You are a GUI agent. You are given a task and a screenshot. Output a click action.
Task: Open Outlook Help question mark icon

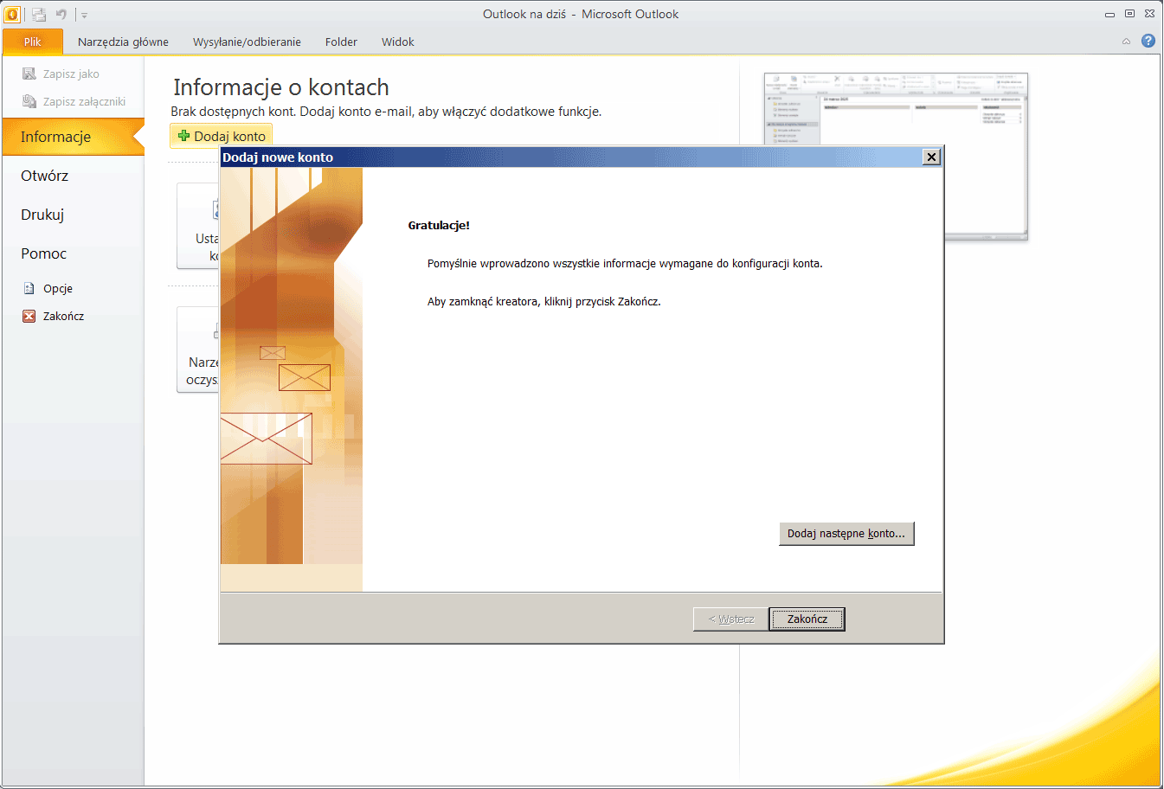(1148, 41)
